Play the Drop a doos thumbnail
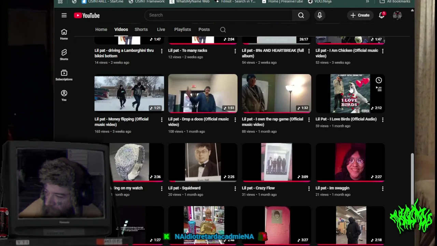437x246 pixels. click(203, 93)
